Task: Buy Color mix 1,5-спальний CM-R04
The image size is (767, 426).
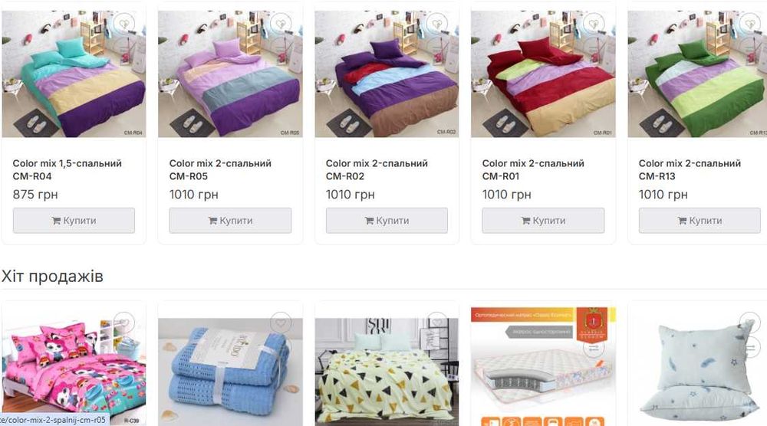Action: click(x=74, y=221)
